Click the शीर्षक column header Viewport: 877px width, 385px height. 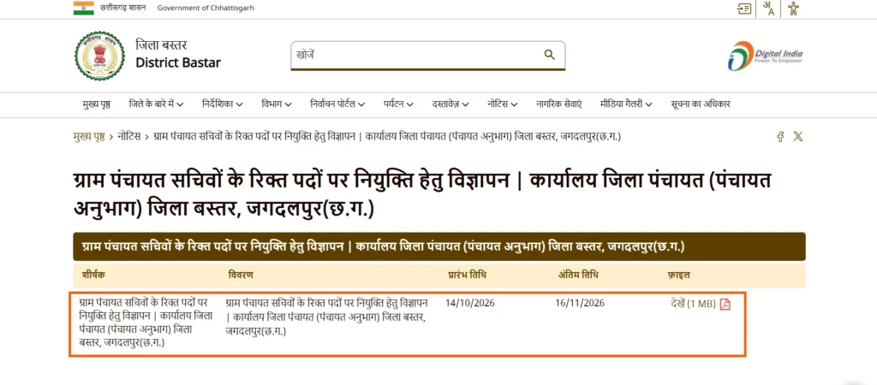coord(93,275)
